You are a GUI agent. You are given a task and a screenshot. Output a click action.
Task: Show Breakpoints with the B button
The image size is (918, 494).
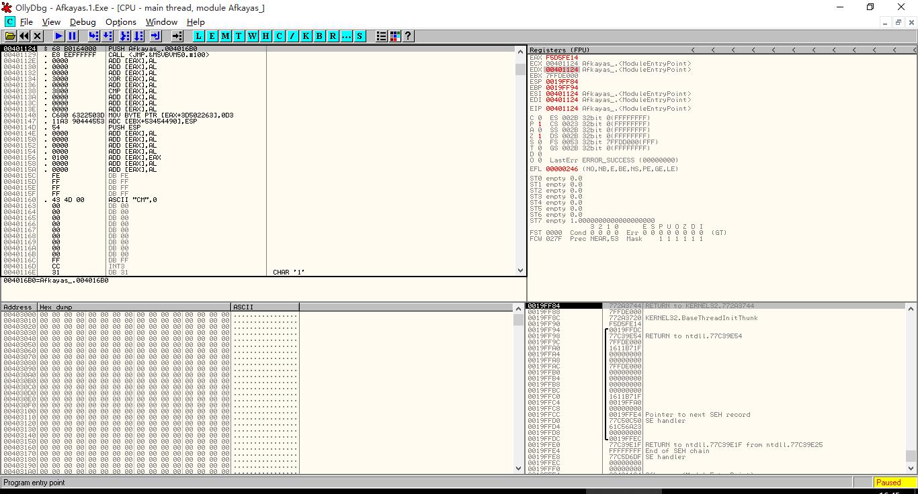[x=320, y=36]
